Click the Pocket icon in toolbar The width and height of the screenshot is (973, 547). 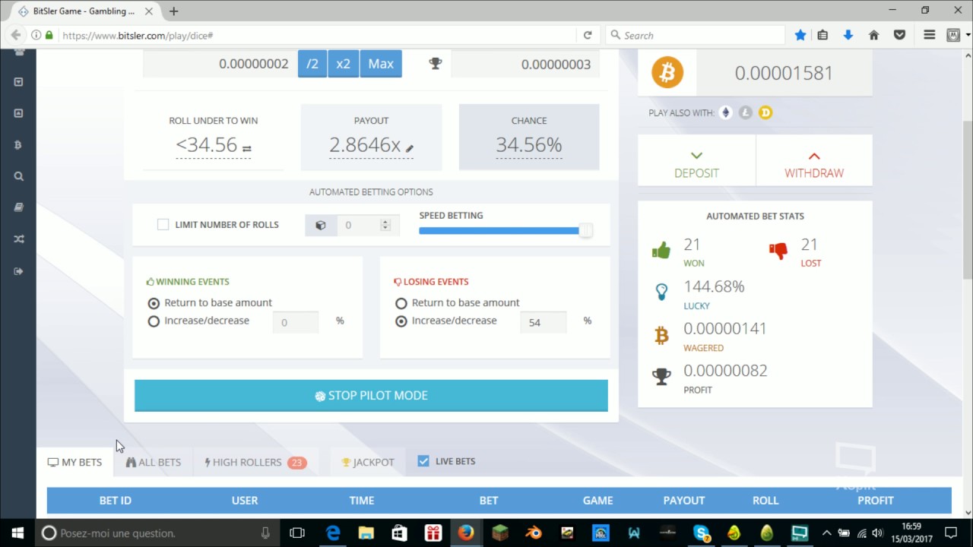coord(899,35)
